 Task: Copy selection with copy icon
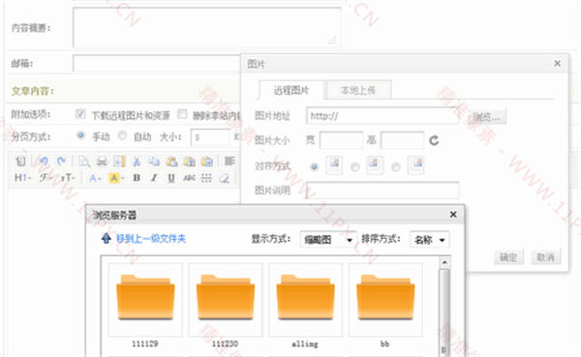pos(154,162)
